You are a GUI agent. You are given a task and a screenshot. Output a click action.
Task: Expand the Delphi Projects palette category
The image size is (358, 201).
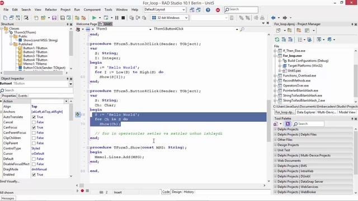tap(275, 129)
